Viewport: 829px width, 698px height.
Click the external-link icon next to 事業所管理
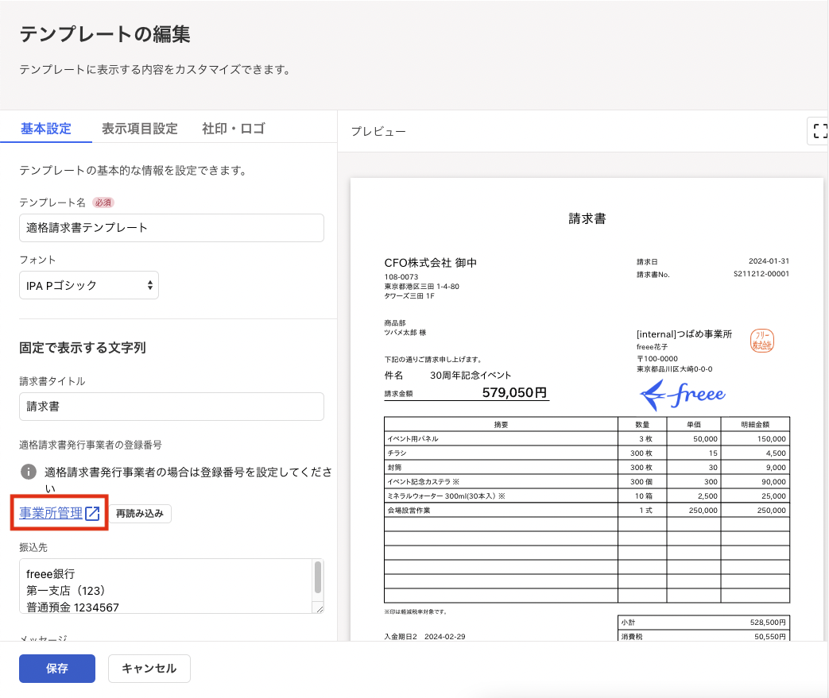click(92, 513)
